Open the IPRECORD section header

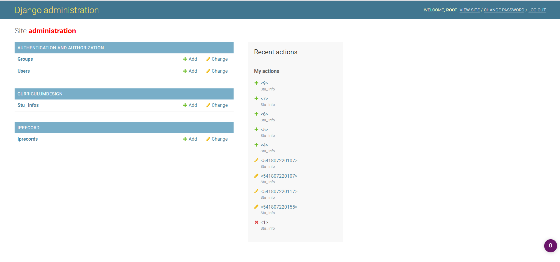coord(28,128)
